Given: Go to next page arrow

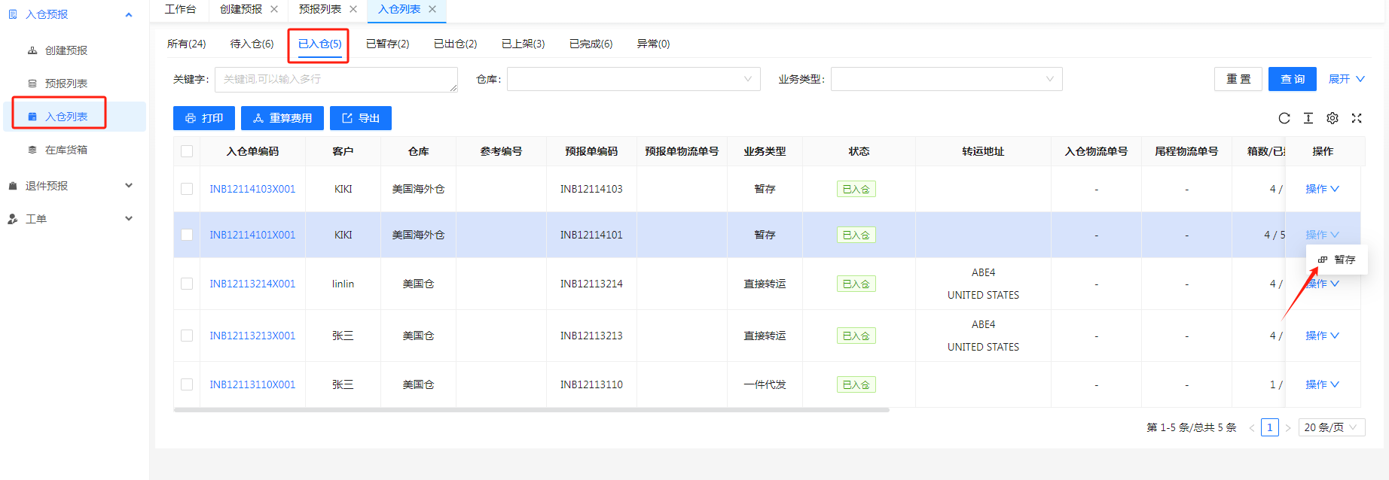Looking at the screenshot, I should click(1288, 427).
